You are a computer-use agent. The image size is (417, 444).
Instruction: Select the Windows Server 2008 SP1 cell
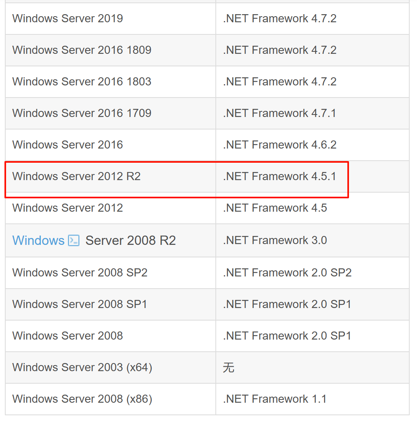pos(111,304)
